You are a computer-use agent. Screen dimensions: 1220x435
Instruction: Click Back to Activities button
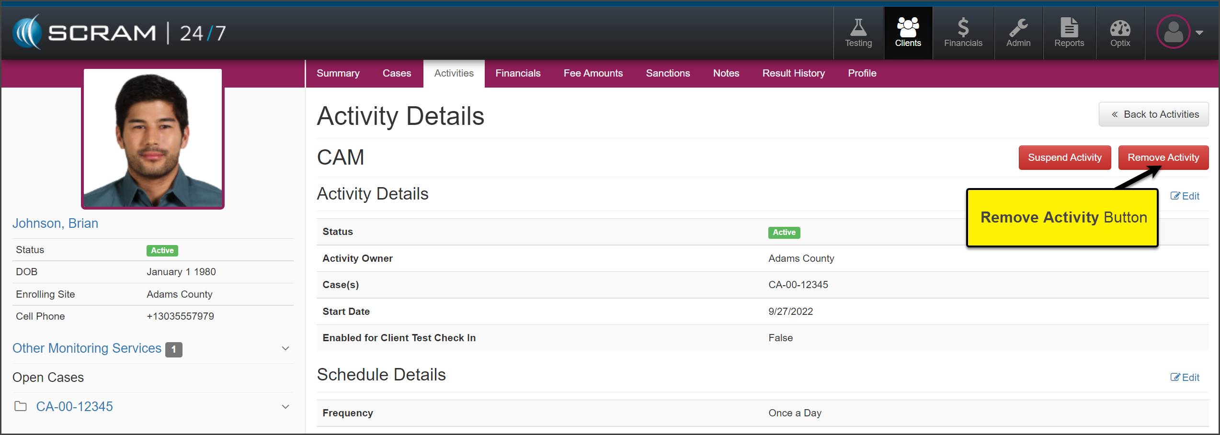(x=1153, y=114)
